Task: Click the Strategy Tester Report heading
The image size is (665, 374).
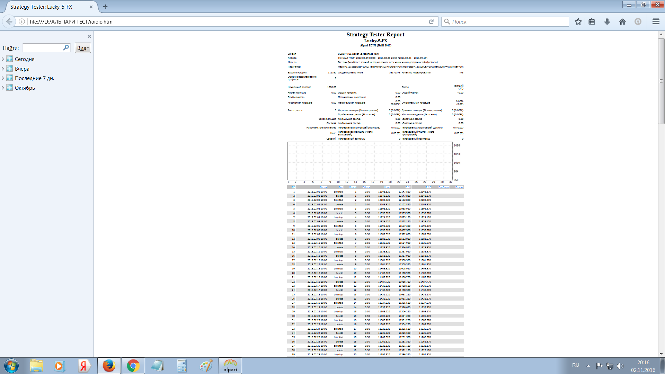Action: tap(375, 35)
